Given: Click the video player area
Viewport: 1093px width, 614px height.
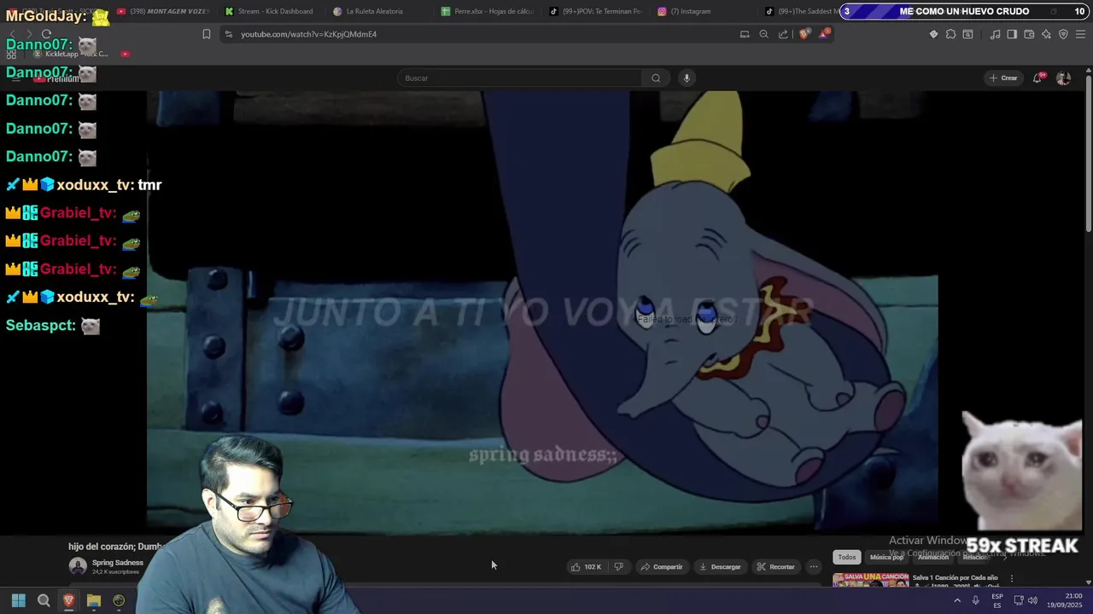Looking at the screenshot, I should click(542, 311).
